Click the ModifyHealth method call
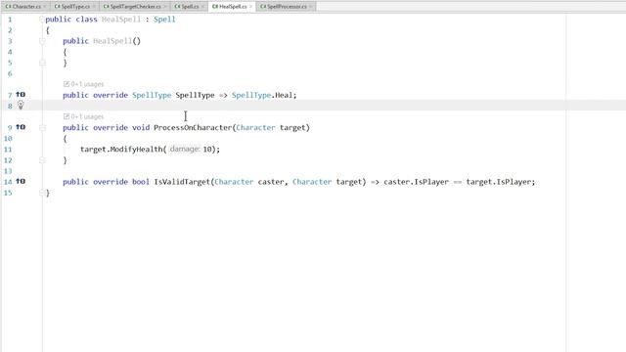The image size is (626, 352). (136, 150)
